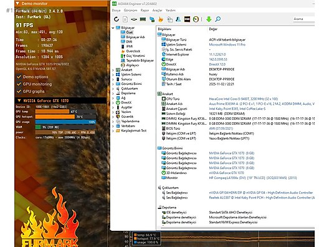Click the Güvenlik shield icon in tree
Screen dimensions: 329x247
(x=118, y=117)
